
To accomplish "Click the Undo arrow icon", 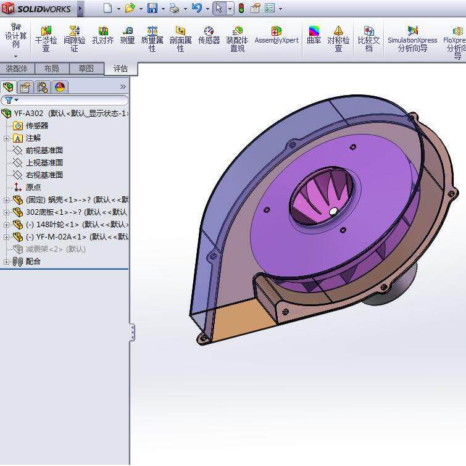I will pos(197,8).
